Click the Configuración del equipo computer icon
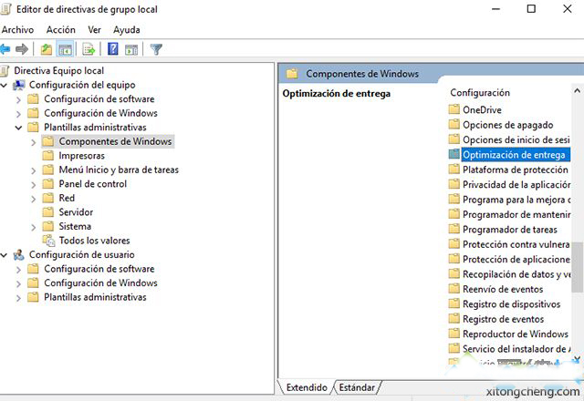Screen dimensions: 584x401 [19, 85]
